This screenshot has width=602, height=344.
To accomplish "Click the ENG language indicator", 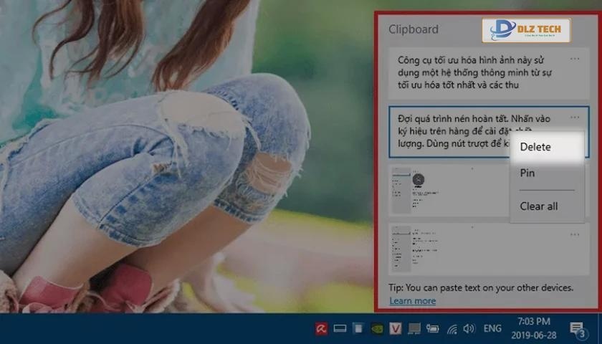I will pyautogui.click(x=492, y=329).
